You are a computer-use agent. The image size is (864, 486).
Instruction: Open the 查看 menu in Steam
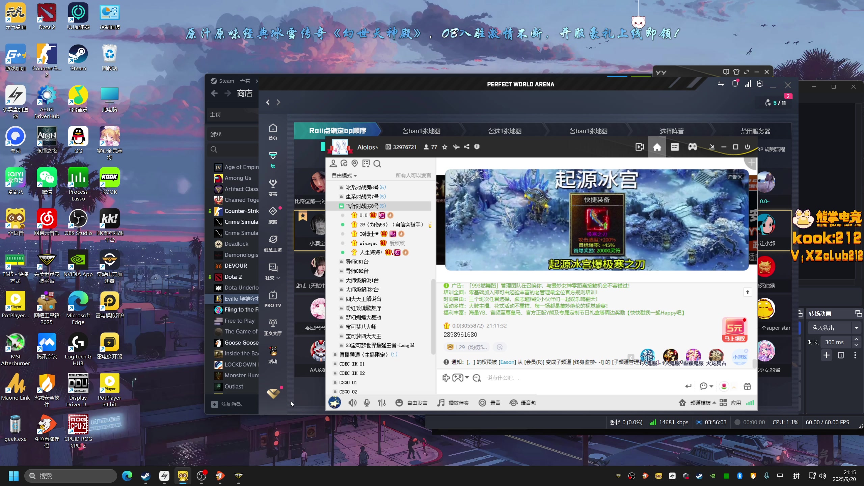coord(245,81)
